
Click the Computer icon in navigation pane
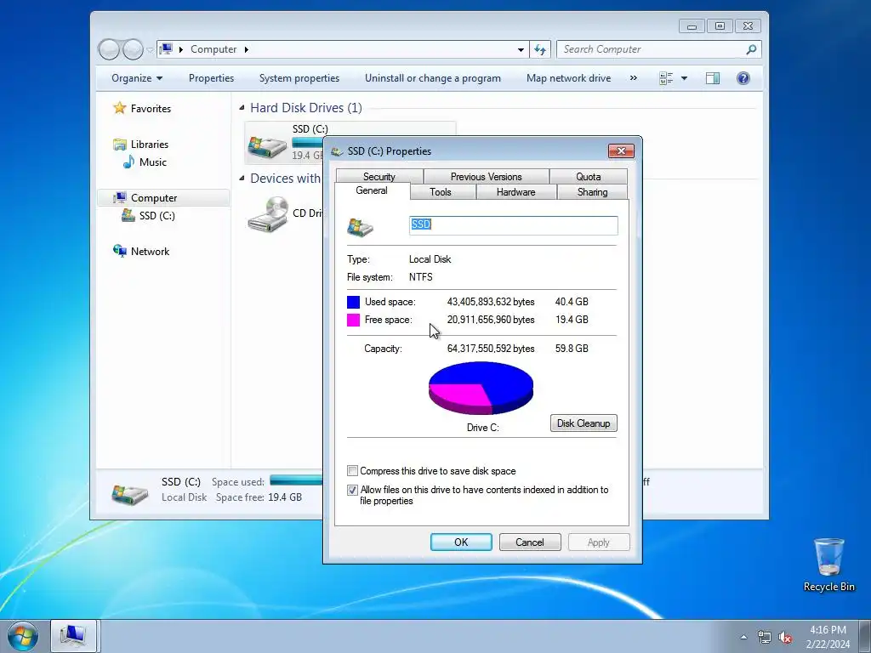click(x=119, y=197)
